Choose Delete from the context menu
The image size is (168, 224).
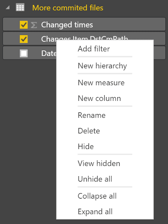[x=89, y=131]
